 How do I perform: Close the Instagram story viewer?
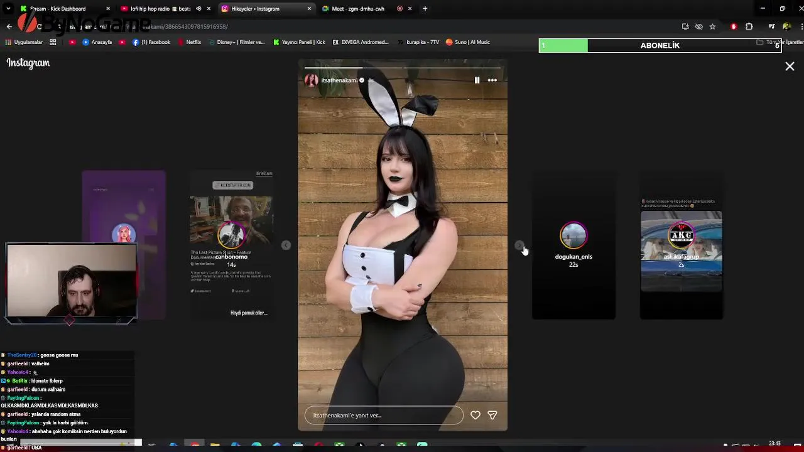(790, 67)
